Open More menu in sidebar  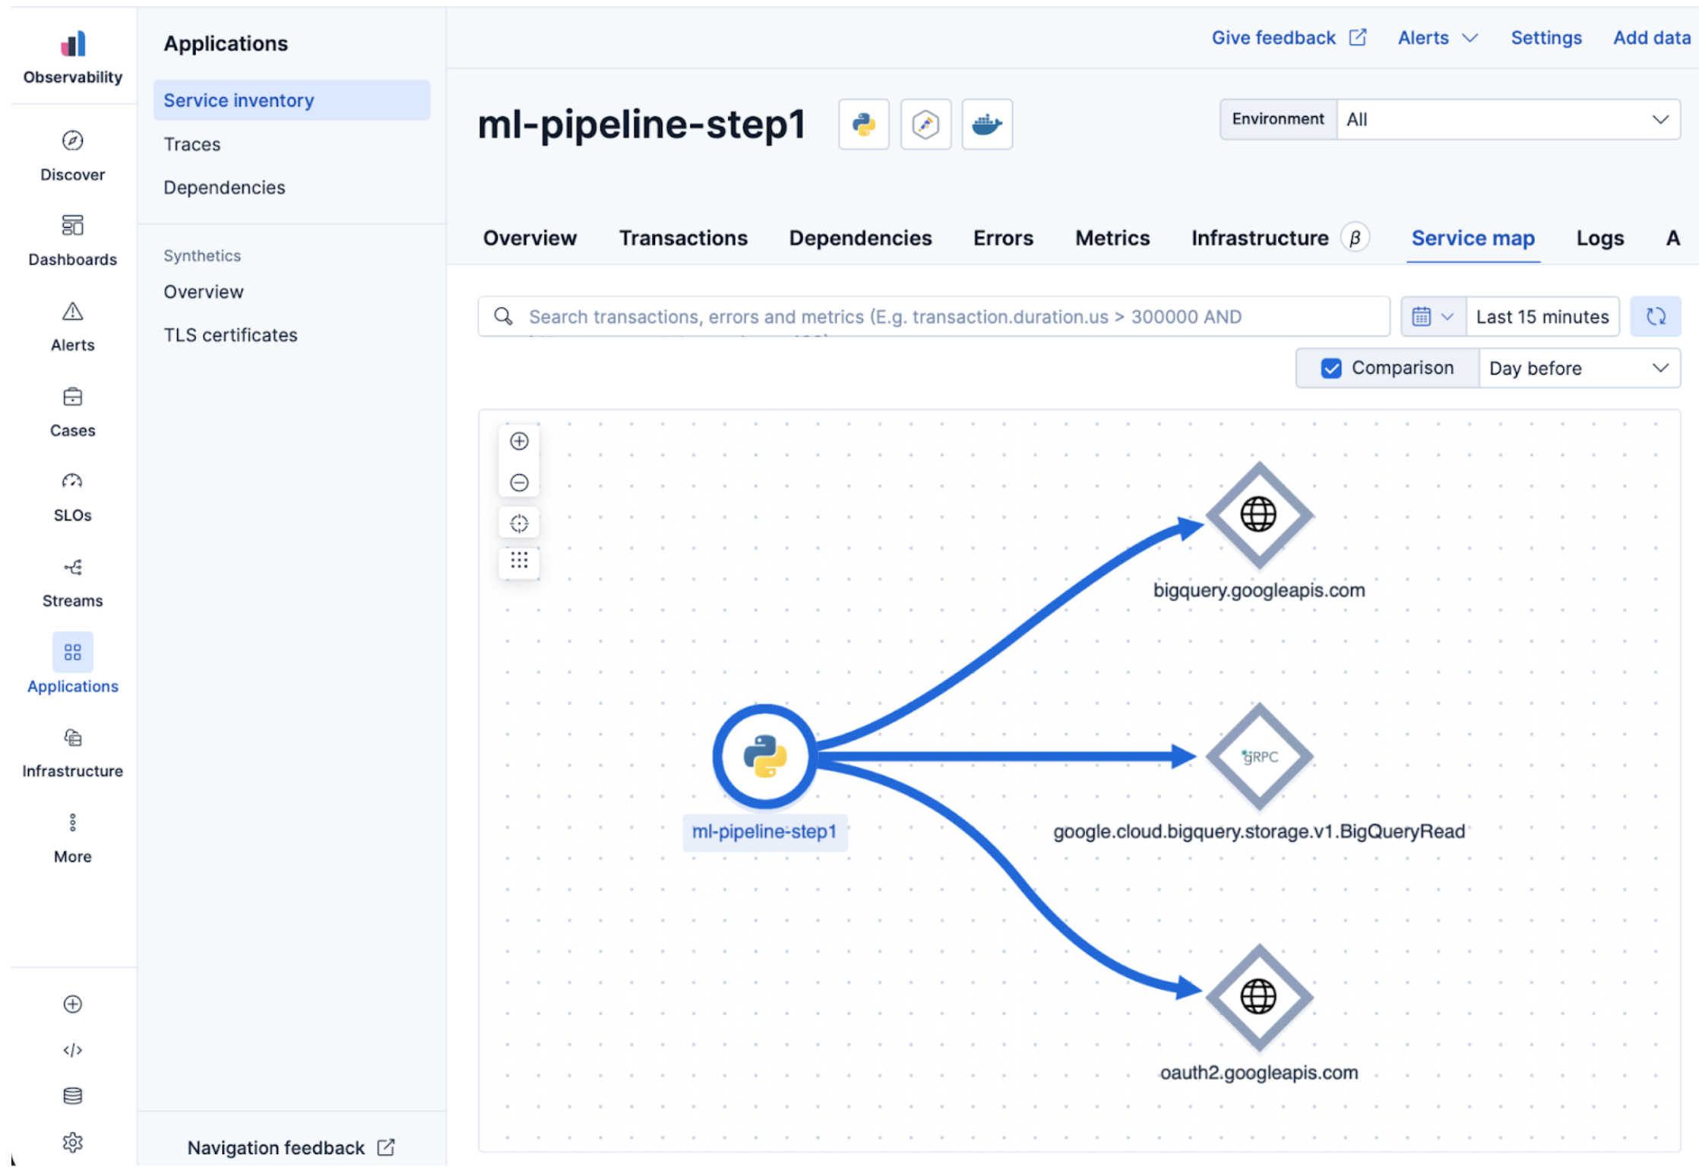(72, 838)
